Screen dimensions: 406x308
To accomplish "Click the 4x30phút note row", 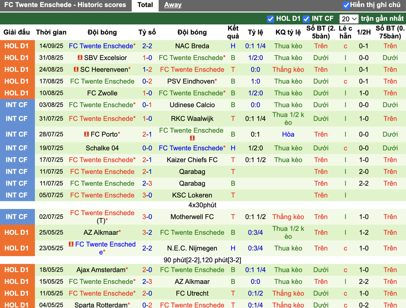I will coord(203,205).
